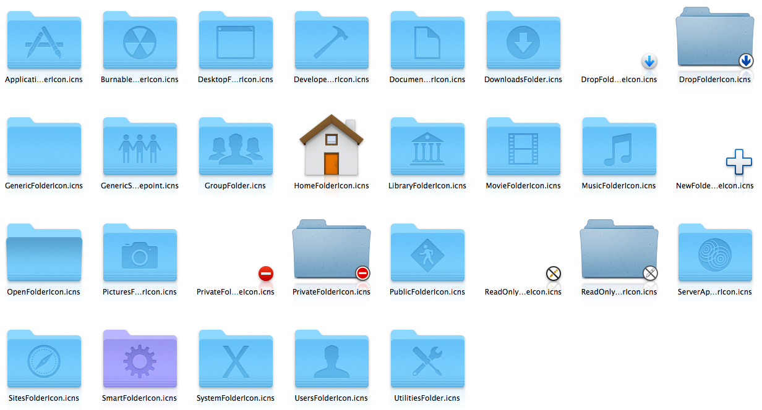Click the 'Burnable…erIcon.icns' file name

tap(140, 80)
